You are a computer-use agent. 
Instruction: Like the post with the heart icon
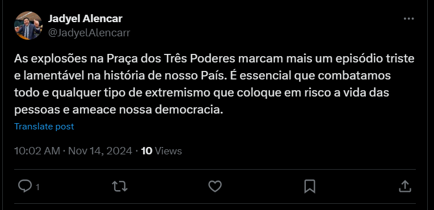tap(215, 186)
